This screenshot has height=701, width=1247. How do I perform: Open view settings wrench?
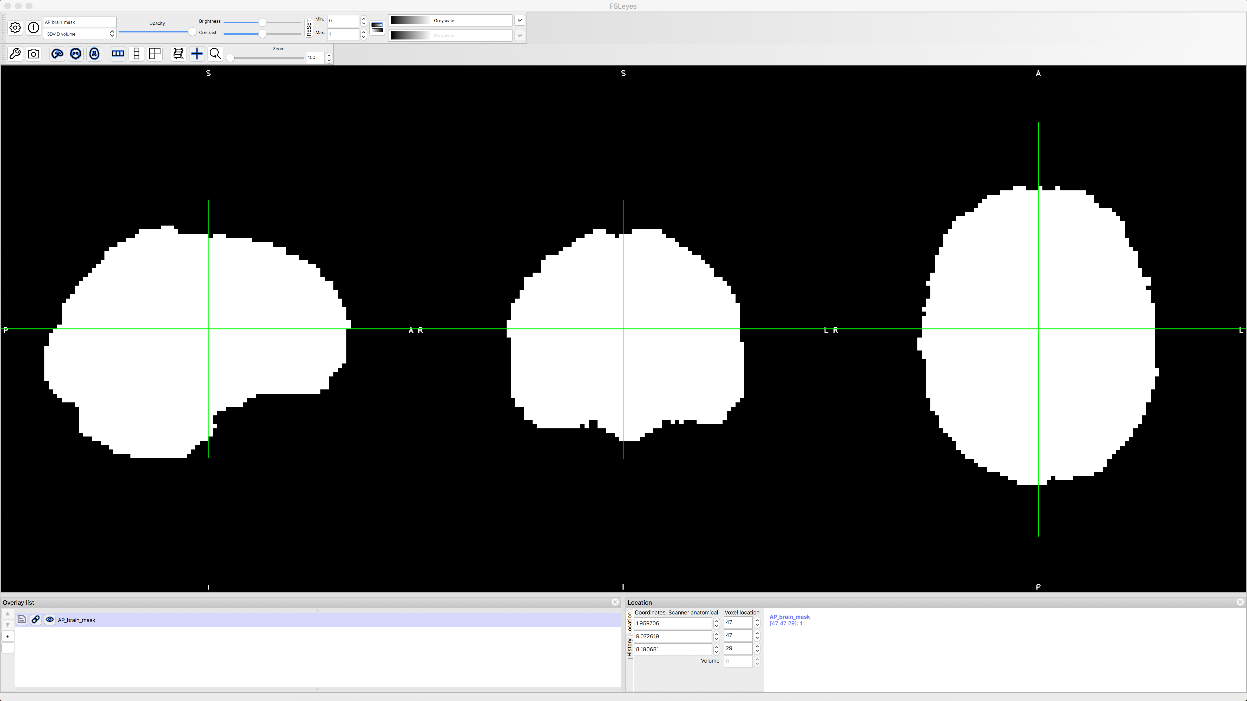pos(15,54)
